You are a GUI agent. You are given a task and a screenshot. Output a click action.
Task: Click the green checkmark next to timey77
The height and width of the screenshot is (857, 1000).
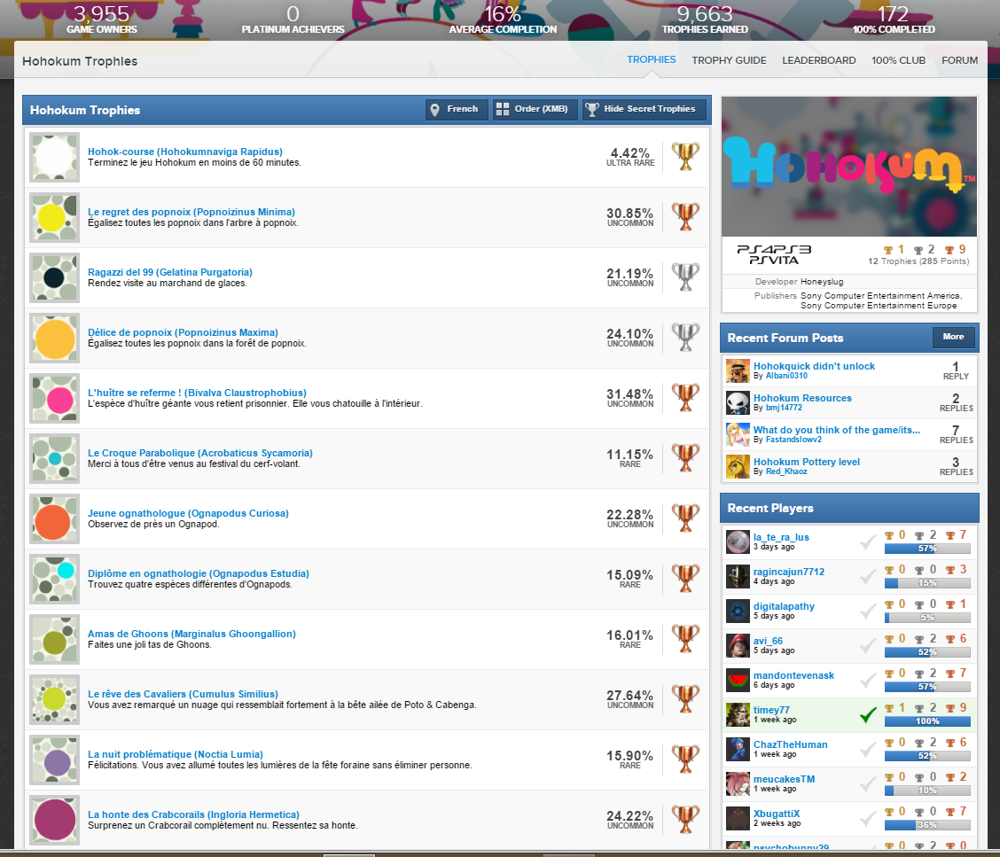click(868, 715)
